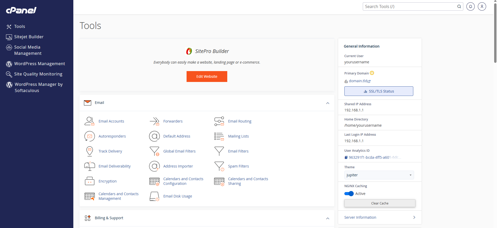Open the Email Accounts icon
Viewport: 497px width, 228px height.
click(x=89, y=121)
